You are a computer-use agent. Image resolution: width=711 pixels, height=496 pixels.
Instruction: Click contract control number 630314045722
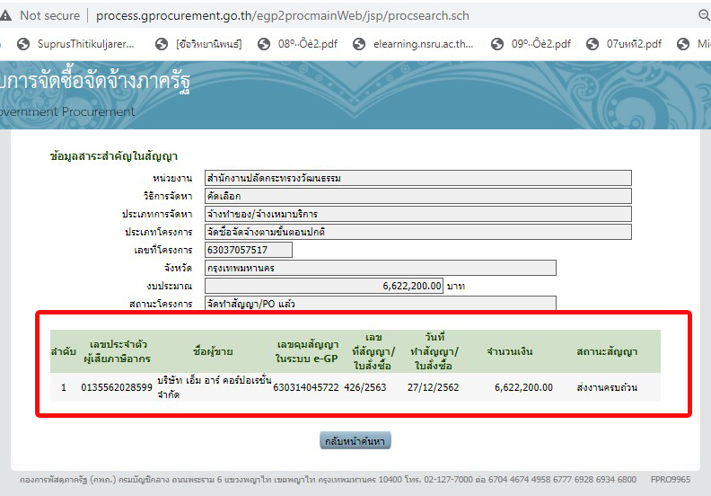pyautogui.click(x=306, y=387)
